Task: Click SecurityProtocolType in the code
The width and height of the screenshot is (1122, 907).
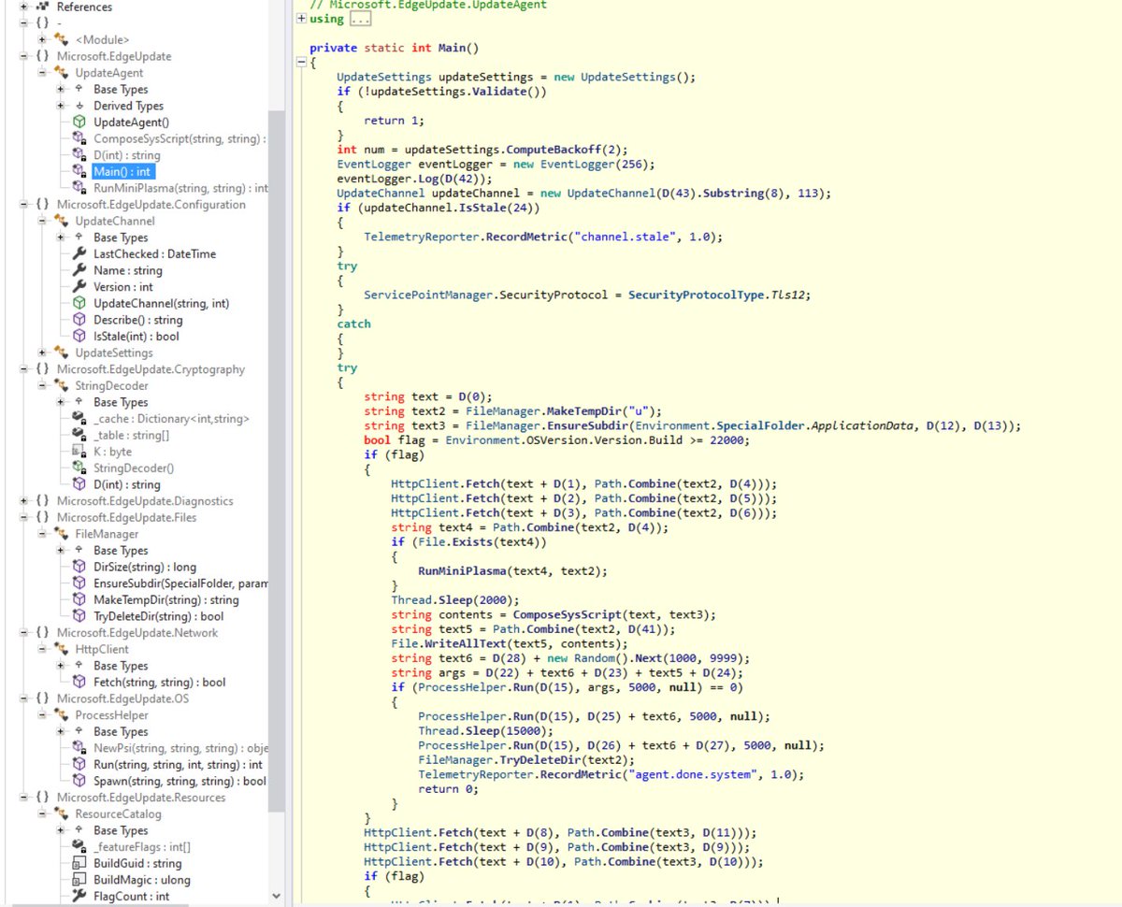Action: click(x=695, y=295)
